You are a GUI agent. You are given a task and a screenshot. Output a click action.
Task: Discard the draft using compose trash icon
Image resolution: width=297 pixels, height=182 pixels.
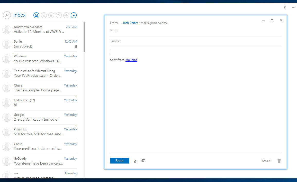[279, 161]
